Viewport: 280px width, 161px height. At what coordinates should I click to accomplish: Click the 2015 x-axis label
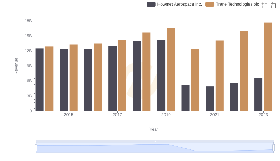69,115
